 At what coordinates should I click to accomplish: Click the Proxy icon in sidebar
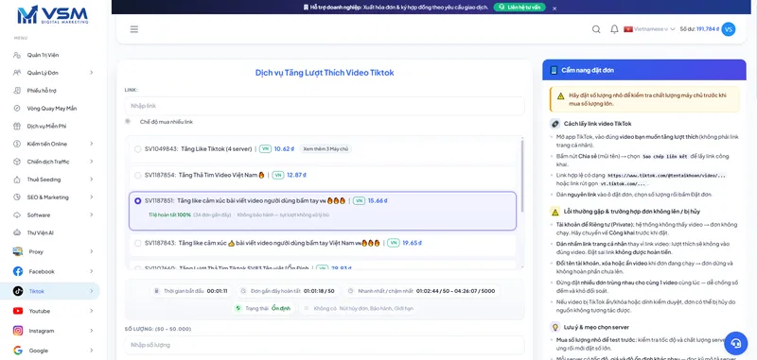click(18, 251)
